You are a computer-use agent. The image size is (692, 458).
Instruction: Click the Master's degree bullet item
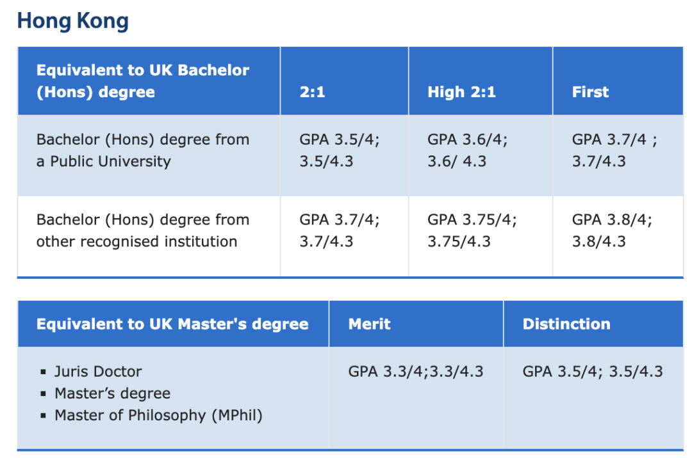point(112,393)
